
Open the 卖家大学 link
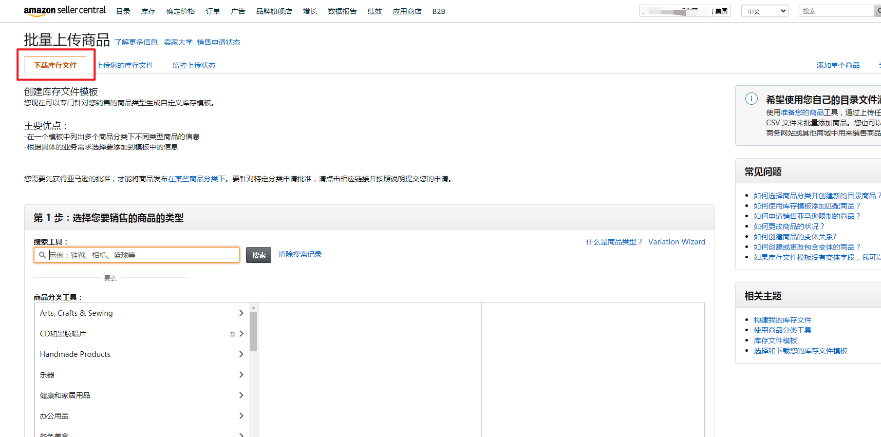tap(178, 42)
